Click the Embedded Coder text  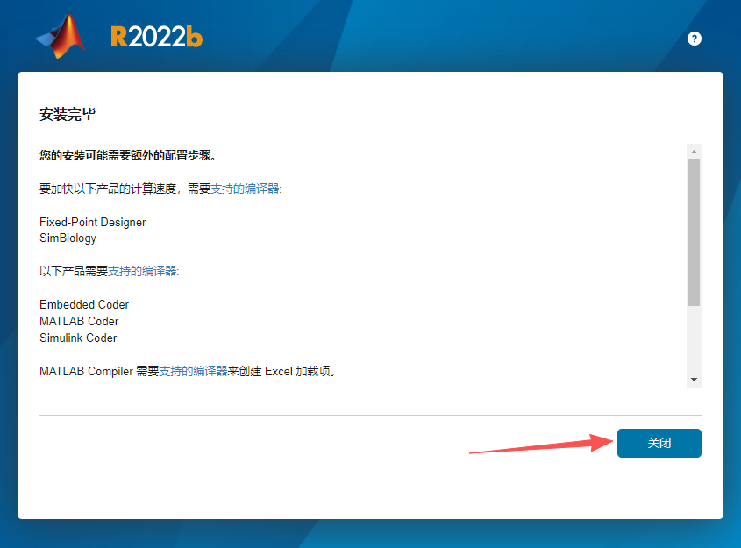pos(84,304)
